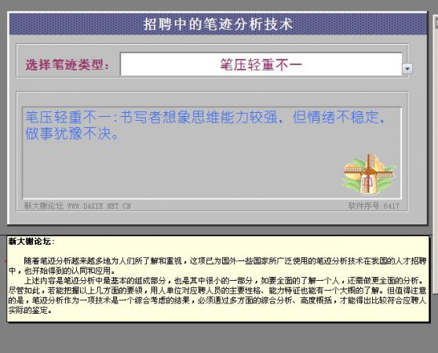This screenshot has height=353, width=438.
Task: Click the line starting 的是,笔迹分析作为一项技术
Action: point(217,300)
